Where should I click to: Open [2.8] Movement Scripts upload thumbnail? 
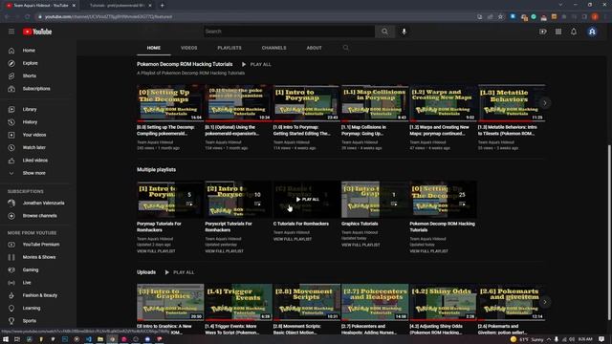(307, 302)
